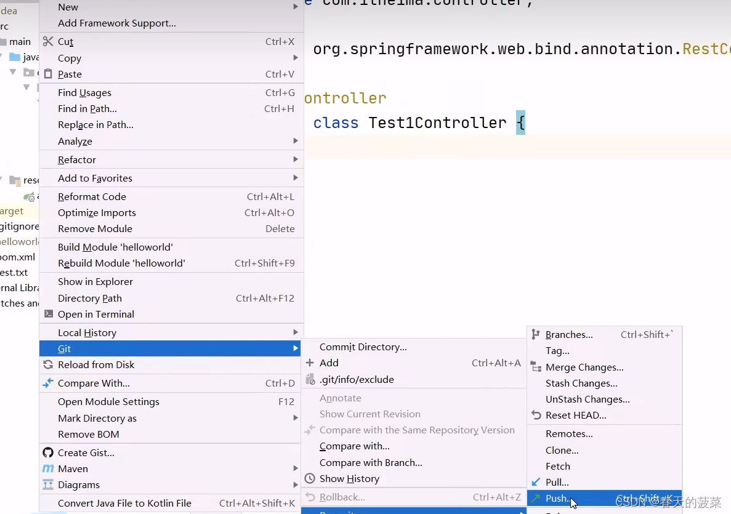Expand the Local History submenu
Screen dimensions: 731x514
tap(296, 332)
